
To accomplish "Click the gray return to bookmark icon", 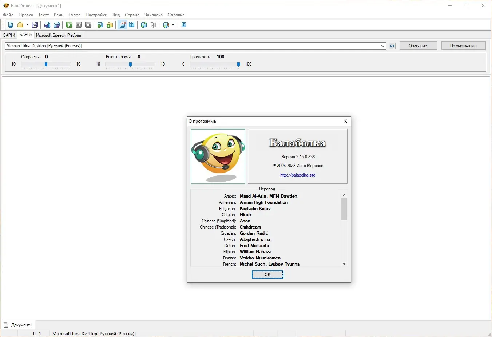I will point(154,25).
